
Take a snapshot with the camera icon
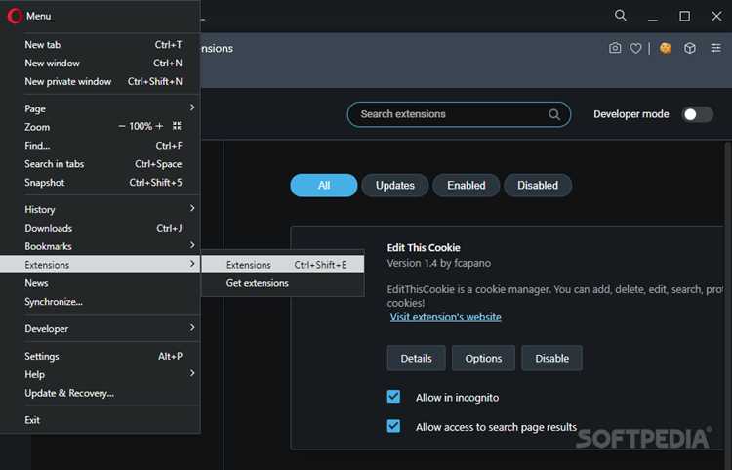tap(615, 48)
